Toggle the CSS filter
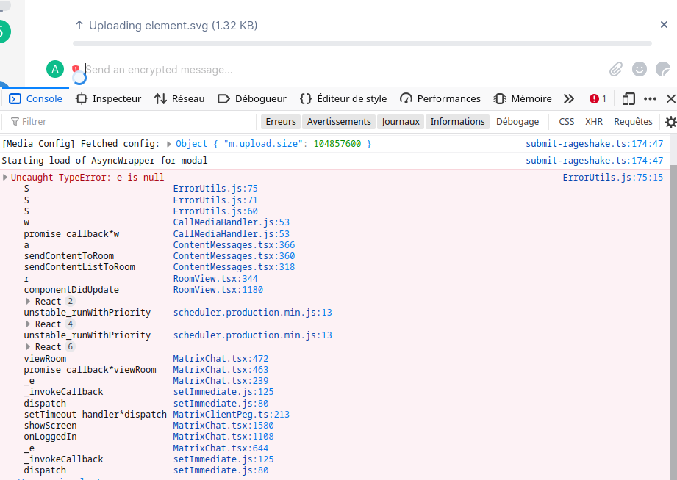The image size is (677, 480). pos(567,122)
